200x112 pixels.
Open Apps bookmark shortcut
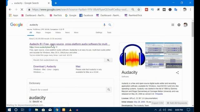coord(13,15)
